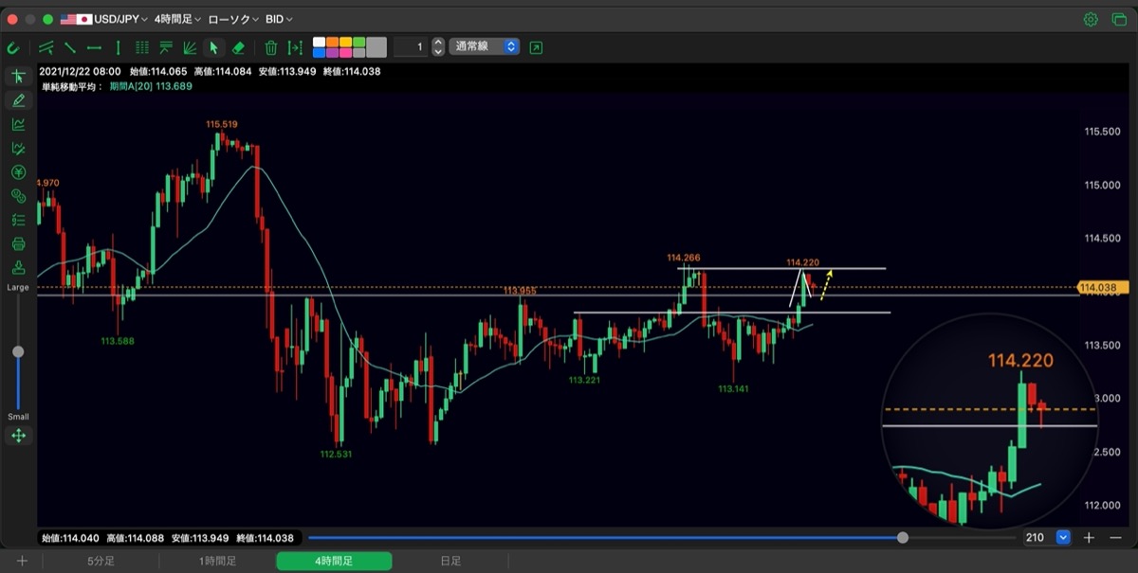Click the minus zoom-out button beside 210
The width and height of the screenshot is (1138, 573).
click(1114, 537)
